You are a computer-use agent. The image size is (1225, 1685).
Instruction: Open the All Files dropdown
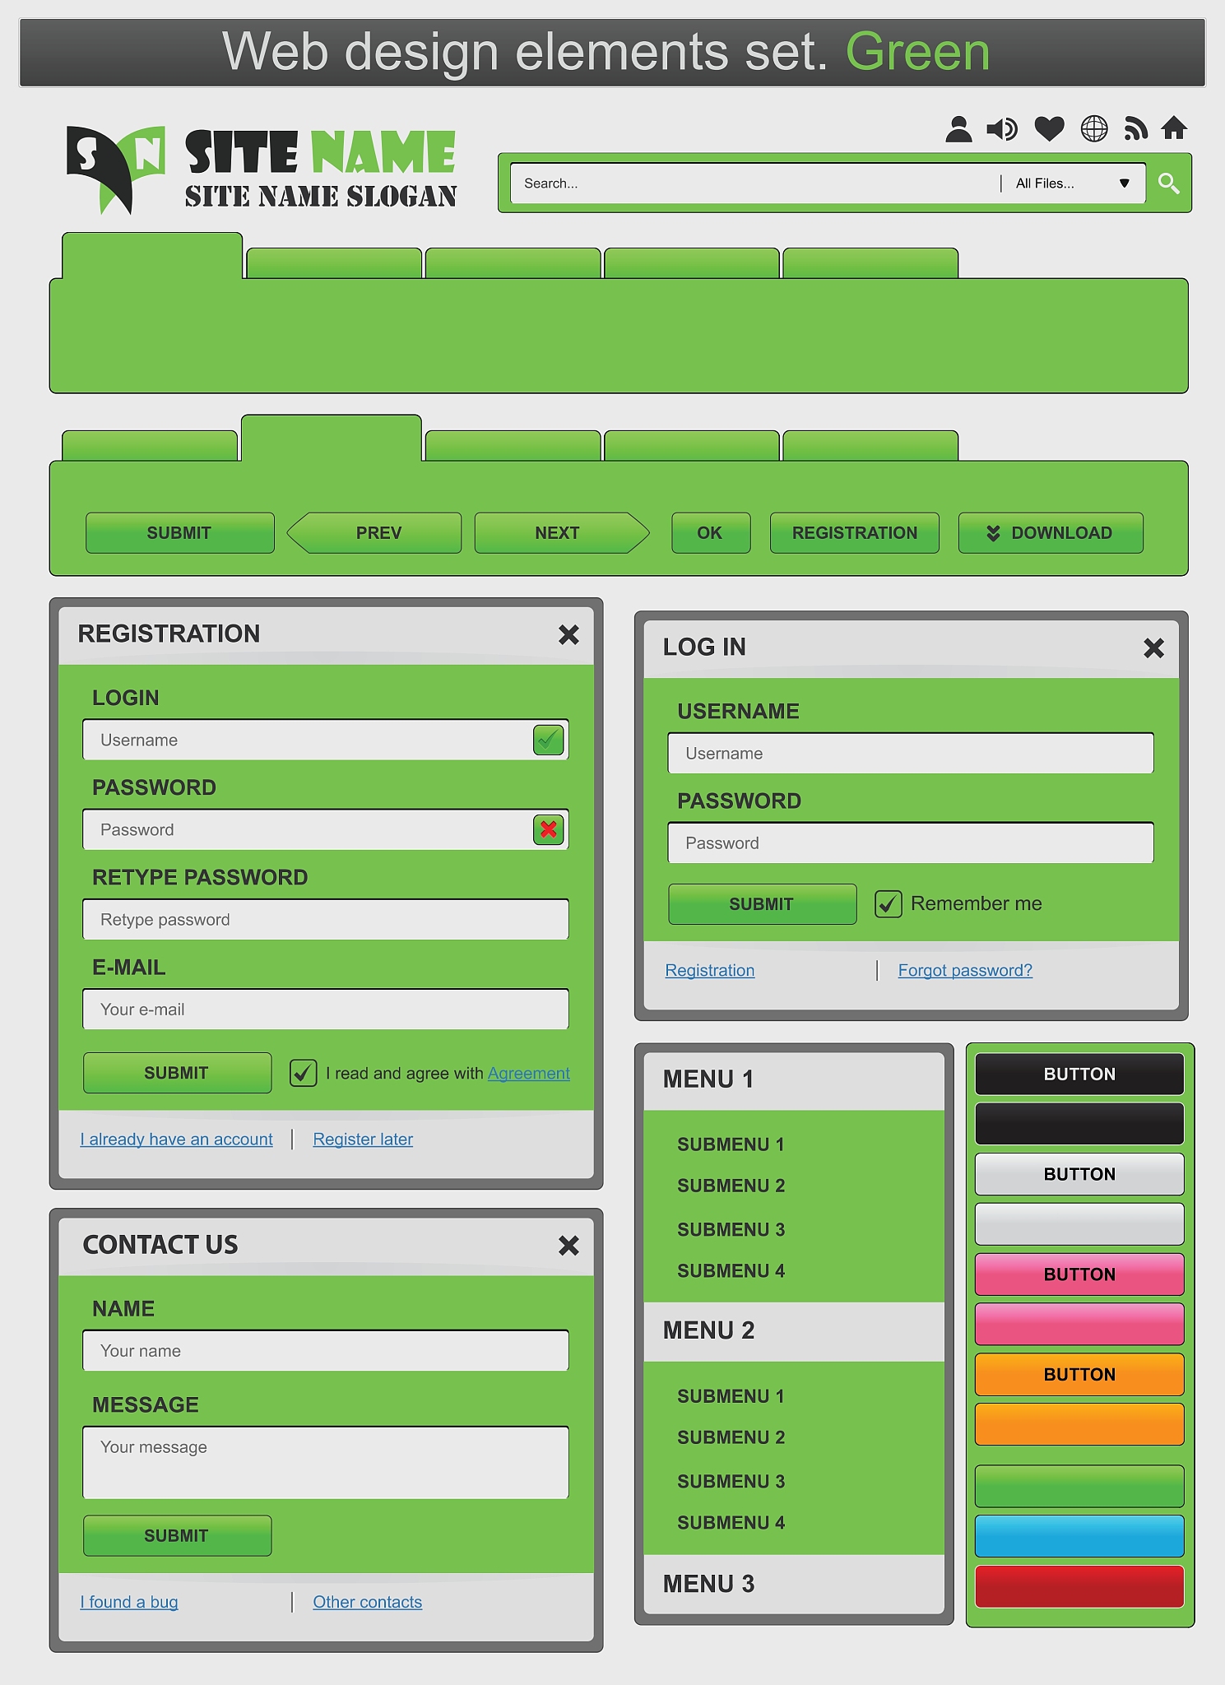(x=1073, y=183)
